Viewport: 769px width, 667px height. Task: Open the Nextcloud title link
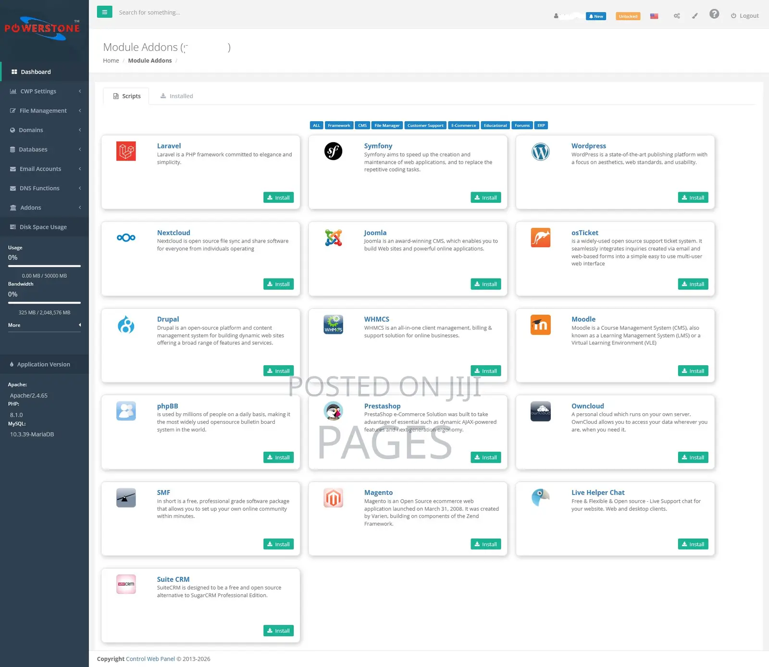[174, 233]
